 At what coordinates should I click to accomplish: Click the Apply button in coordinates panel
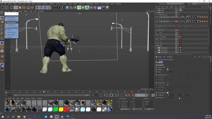[149, 109]
